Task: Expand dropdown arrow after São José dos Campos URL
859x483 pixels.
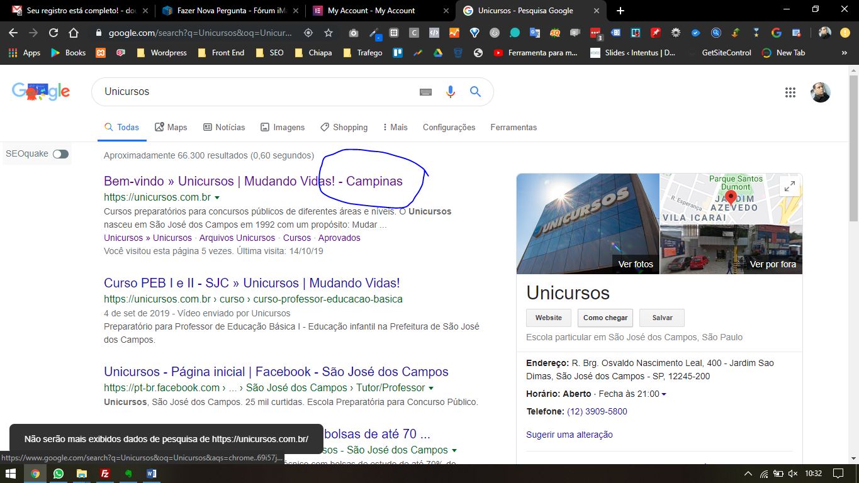Action: click(454, 450)
